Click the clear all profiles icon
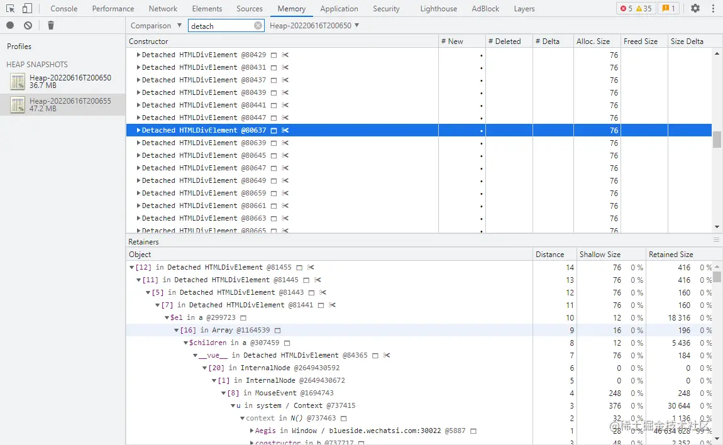This screenshot has width=723, height=445. [x=28, y=25]
